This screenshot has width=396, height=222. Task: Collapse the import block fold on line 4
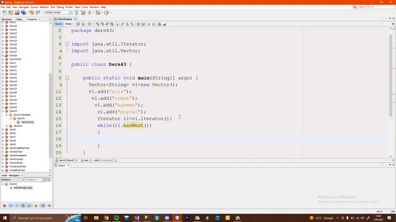coord(67,44)
